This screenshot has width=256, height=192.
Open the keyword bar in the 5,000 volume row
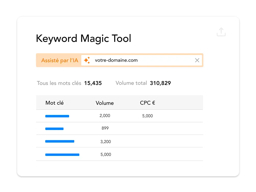point(62,155)
